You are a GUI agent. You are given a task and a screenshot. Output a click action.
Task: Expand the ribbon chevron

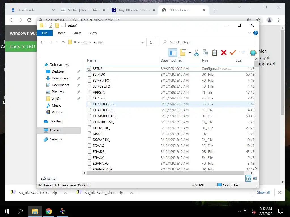(x=249, y=33)
